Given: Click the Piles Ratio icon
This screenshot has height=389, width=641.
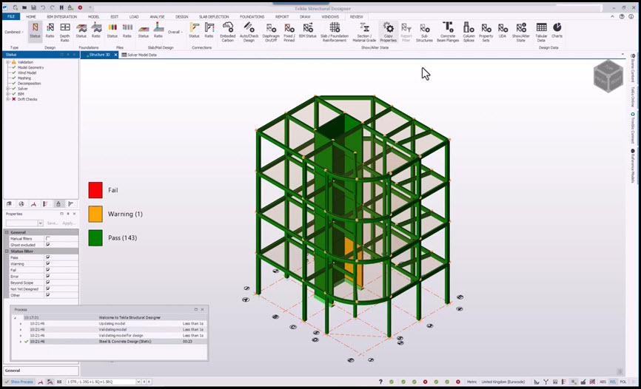Looking at the screenshot, I should (127, 30).
